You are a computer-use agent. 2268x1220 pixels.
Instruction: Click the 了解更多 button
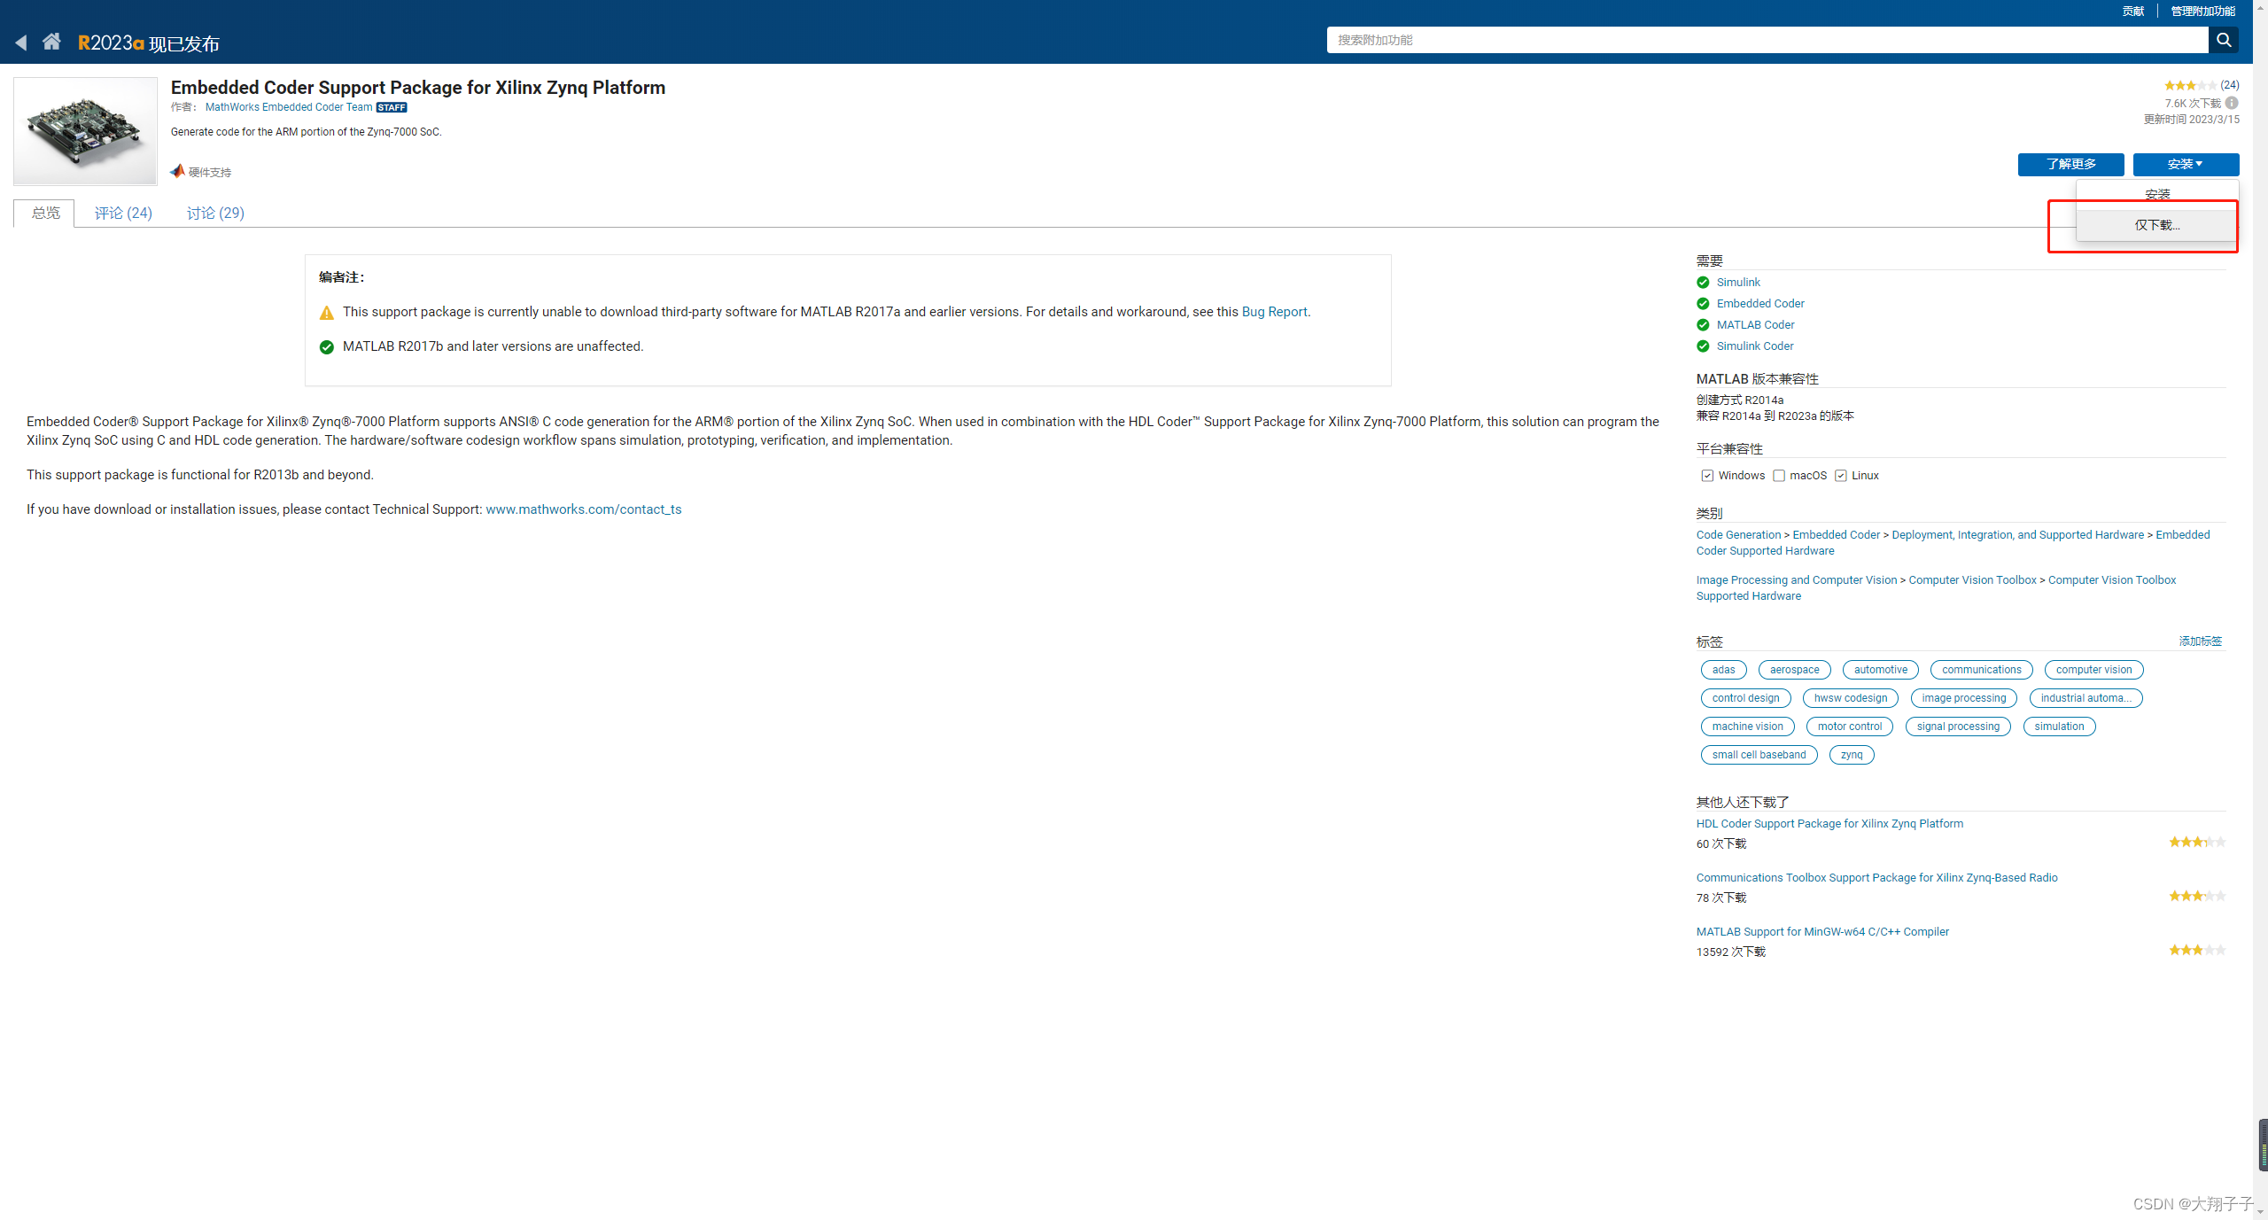pos(2070,164)
